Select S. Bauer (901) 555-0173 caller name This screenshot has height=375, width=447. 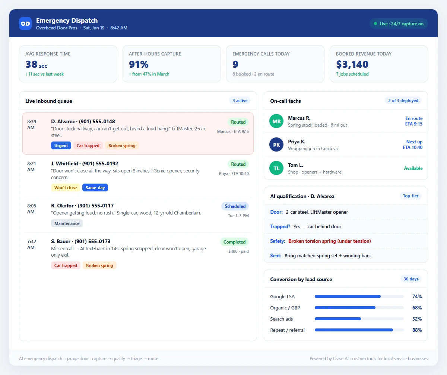81,241
